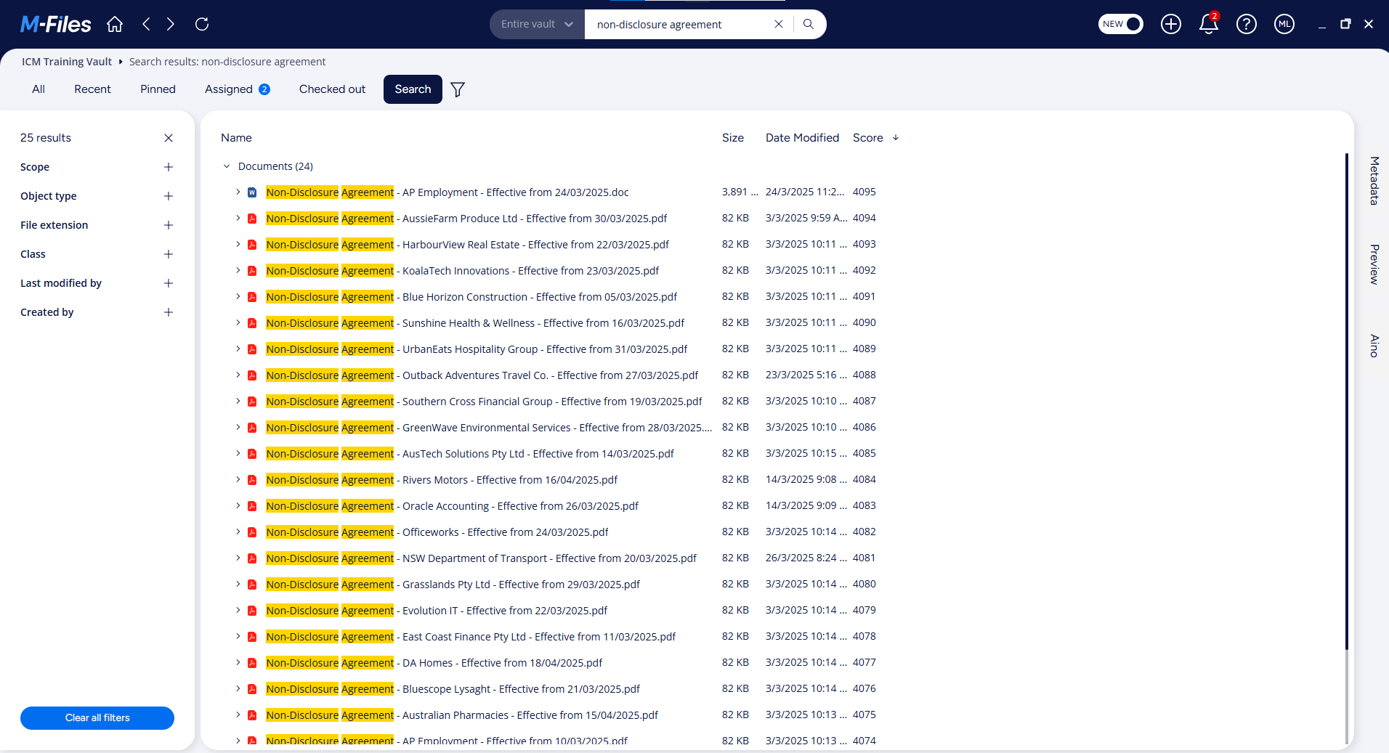Open the Preview side panel
This screenshot has height=753, width=1389.
pos(1374,264)
